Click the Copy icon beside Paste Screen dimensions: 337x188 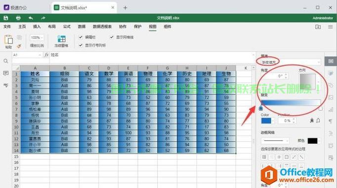(x=19, y=38)
